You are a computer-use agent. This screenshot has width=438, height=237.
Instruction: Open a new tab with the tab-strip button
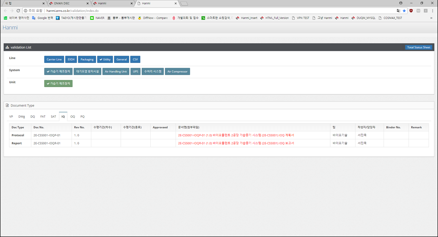coord(184,3)
